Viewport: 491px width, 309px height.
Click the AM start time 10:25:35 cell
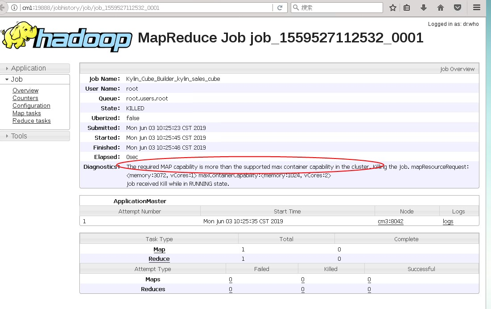243,221
